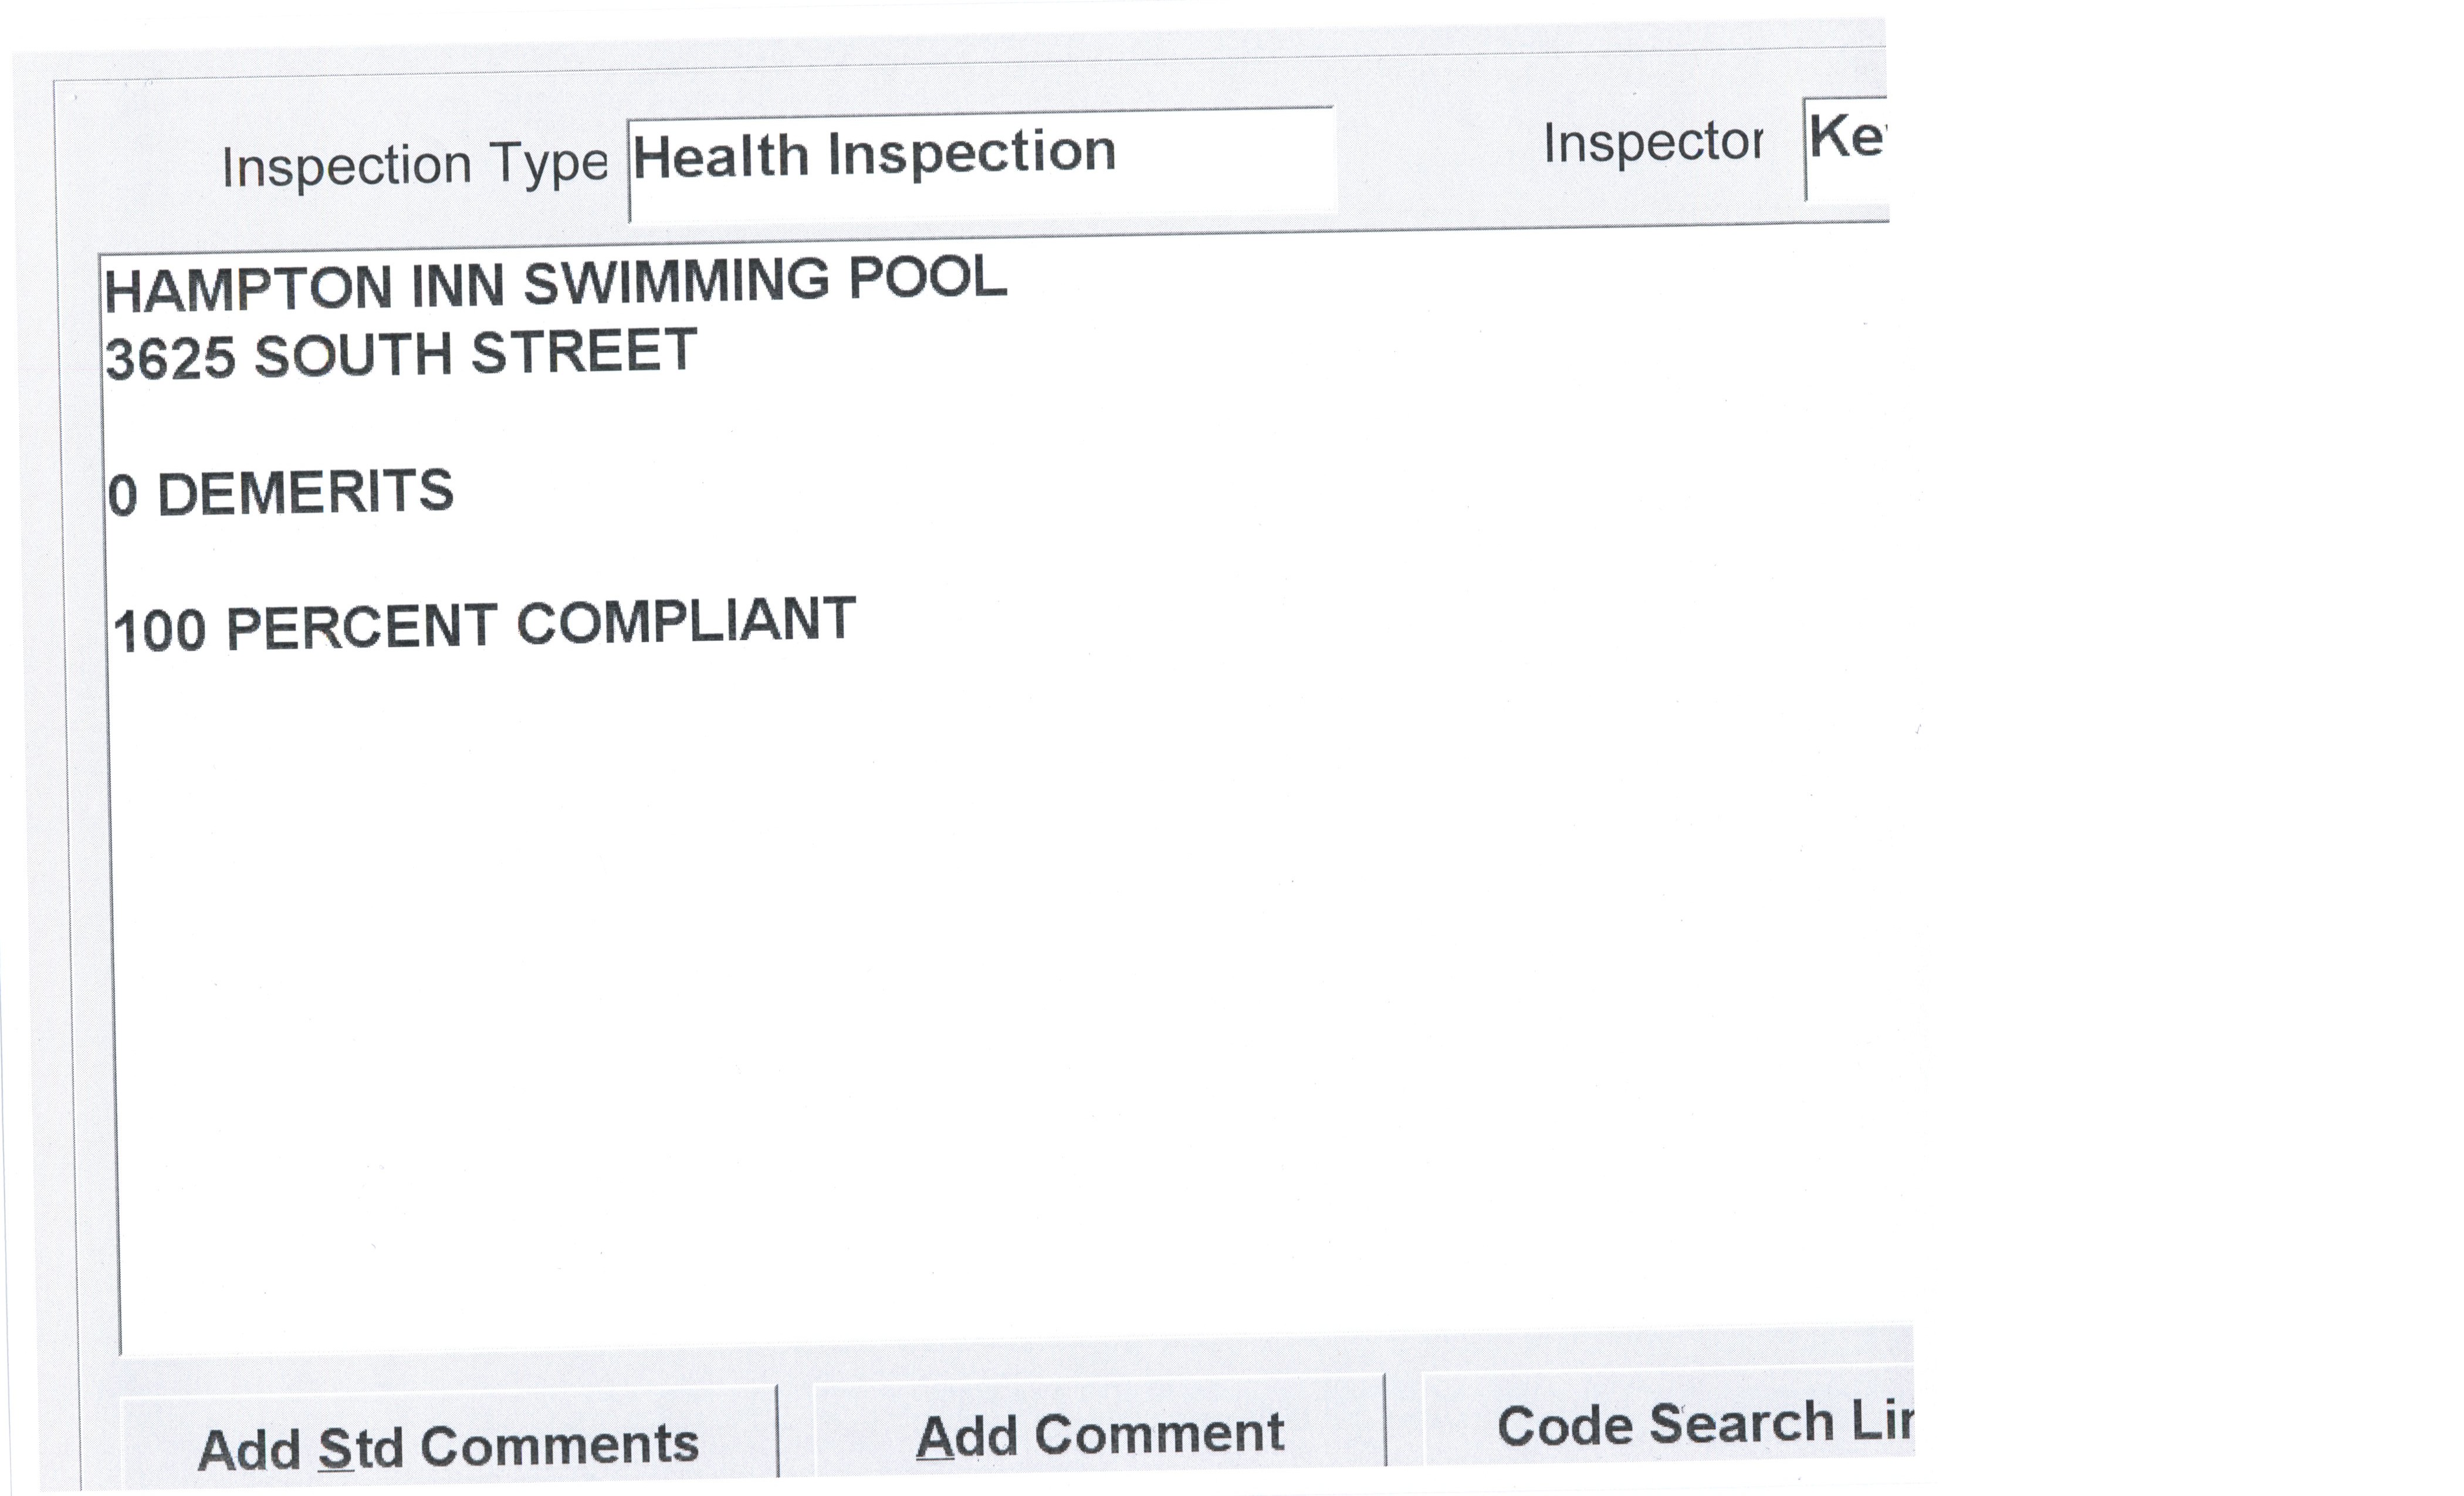This screenshot has height=1496, width=2464.
Task: Click the Inspector label text
Action: pyautogui.click(x=1652, y=143)
